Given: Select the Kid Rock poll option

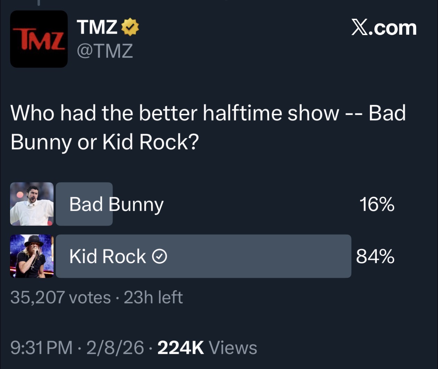Looking at the screenshot, I should (x=108, y=256).
